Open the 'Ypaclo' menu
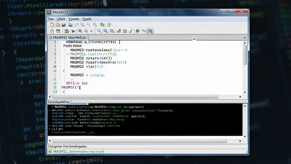 coord(74,19)
